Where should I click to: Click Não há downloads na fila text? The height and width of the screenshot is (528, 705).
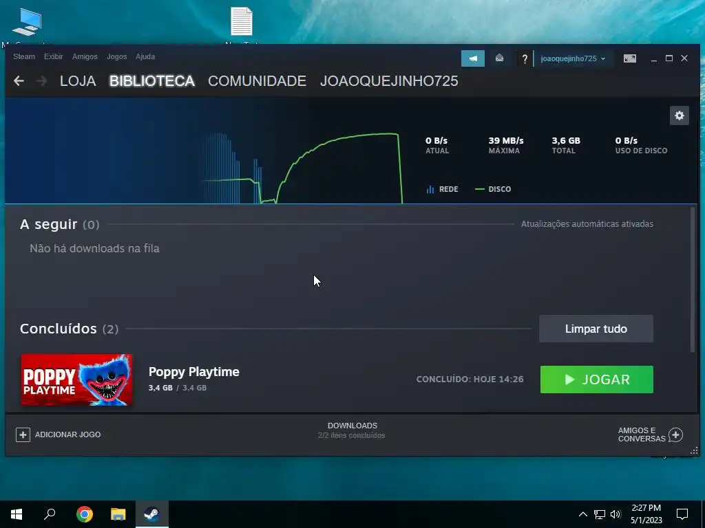(94, 248)
